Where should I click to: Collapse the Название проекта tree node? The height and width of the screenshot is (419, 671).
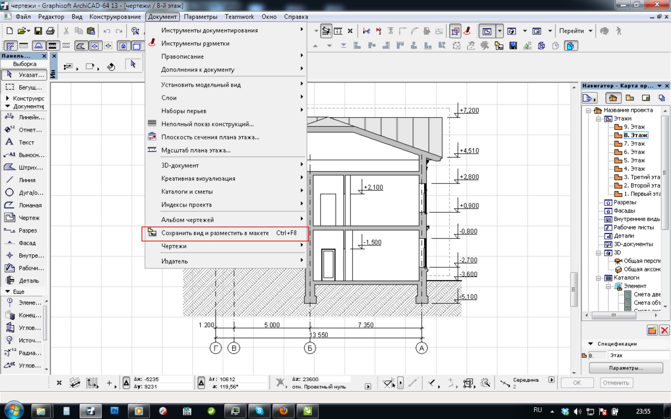click(588, 111)
